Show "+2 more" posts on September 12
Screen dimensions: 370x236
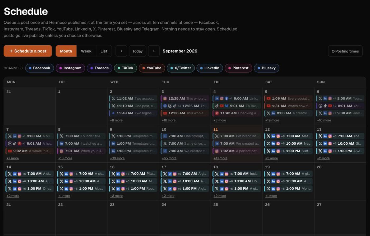click(x=272, y=158)
